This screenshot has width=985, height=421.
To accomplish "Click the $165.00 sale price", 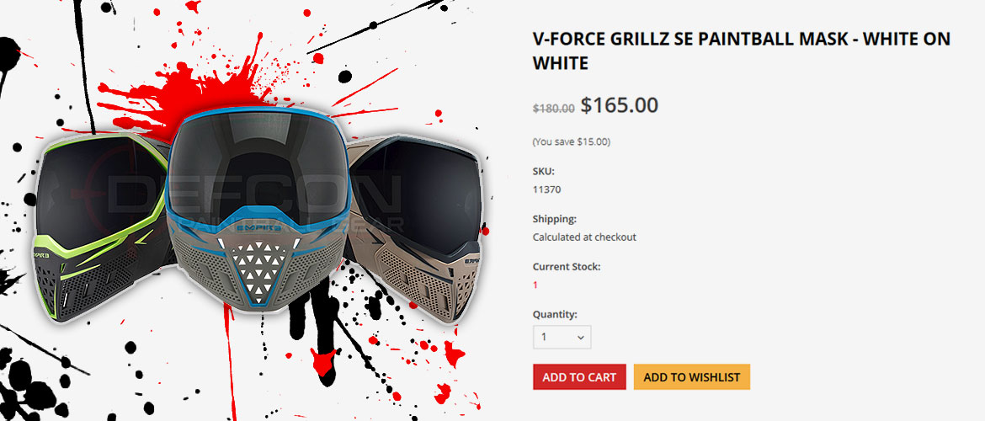I will click(x=619, y=105).
